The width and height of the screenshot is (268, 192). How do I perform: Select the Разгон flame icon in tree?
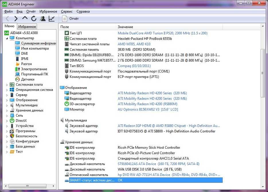[17, 64]
